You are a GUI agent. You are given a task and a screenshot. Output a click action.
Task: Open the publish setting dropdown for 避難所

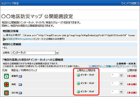[x=117, y=75]
